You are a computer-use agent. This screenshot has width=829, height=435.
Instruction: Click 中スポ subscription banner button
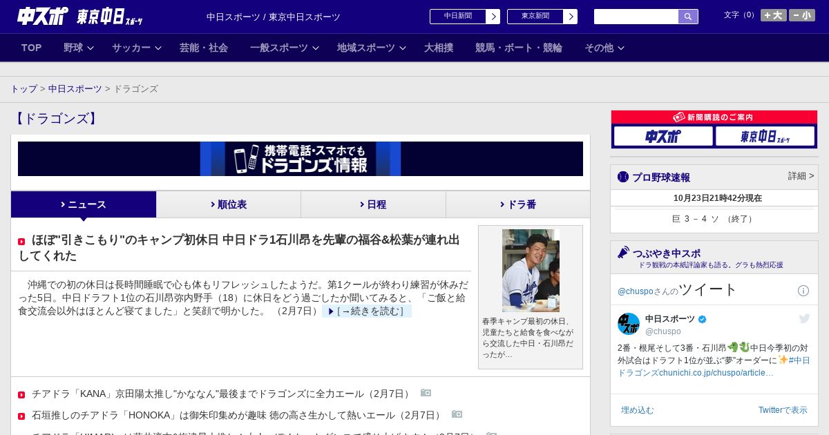[663, 136]
